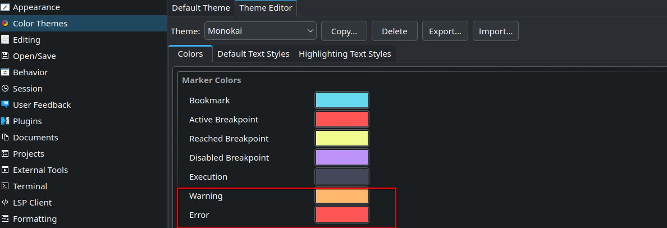Click the Editing page icon in sidebar
The width and height of the screenshot is (667, 228).
tap(5, 40)
